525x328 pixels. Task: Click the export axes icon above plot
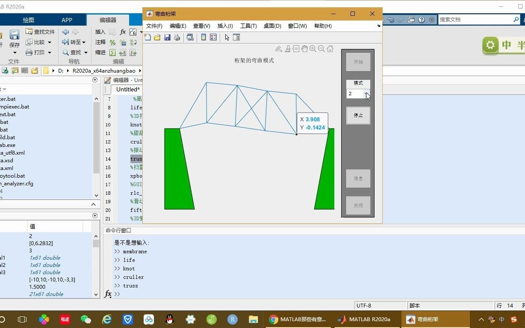[x=279, y=49]
